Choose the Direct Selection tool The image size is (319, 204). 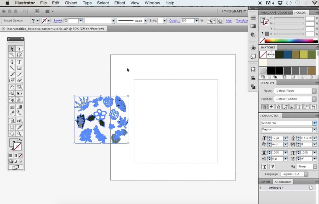coord(19,49)
